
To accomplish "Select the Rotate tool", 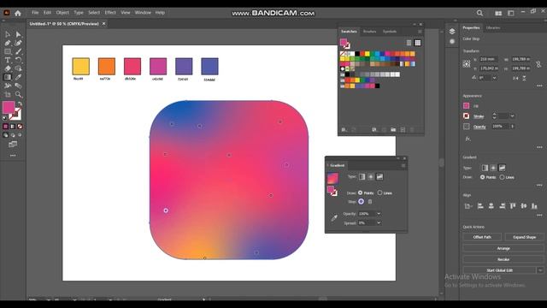I will pos(18,60).
